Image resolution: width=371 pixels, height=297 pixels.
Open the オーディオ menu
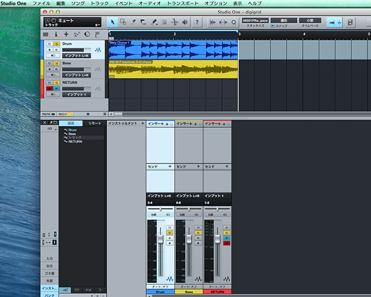(x=150, y=4)
